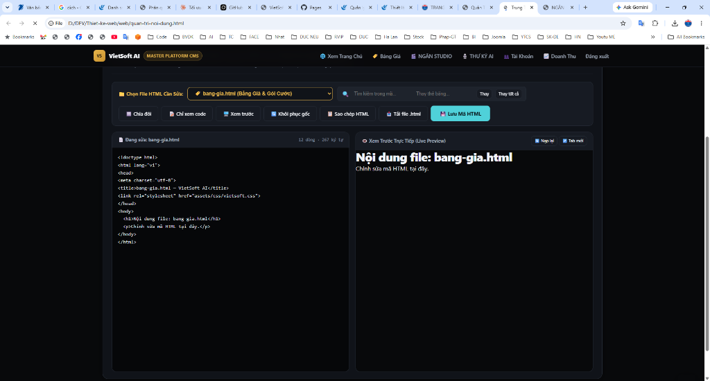Open the FACE bookmarks folder

coord(250,37)
